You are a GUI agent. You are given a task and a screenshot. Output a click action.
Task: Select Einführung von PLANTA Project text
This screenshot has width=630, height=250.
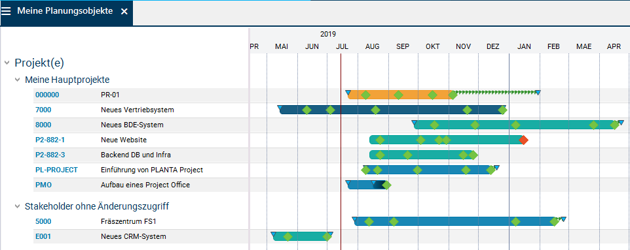click(x=152, y=170)
